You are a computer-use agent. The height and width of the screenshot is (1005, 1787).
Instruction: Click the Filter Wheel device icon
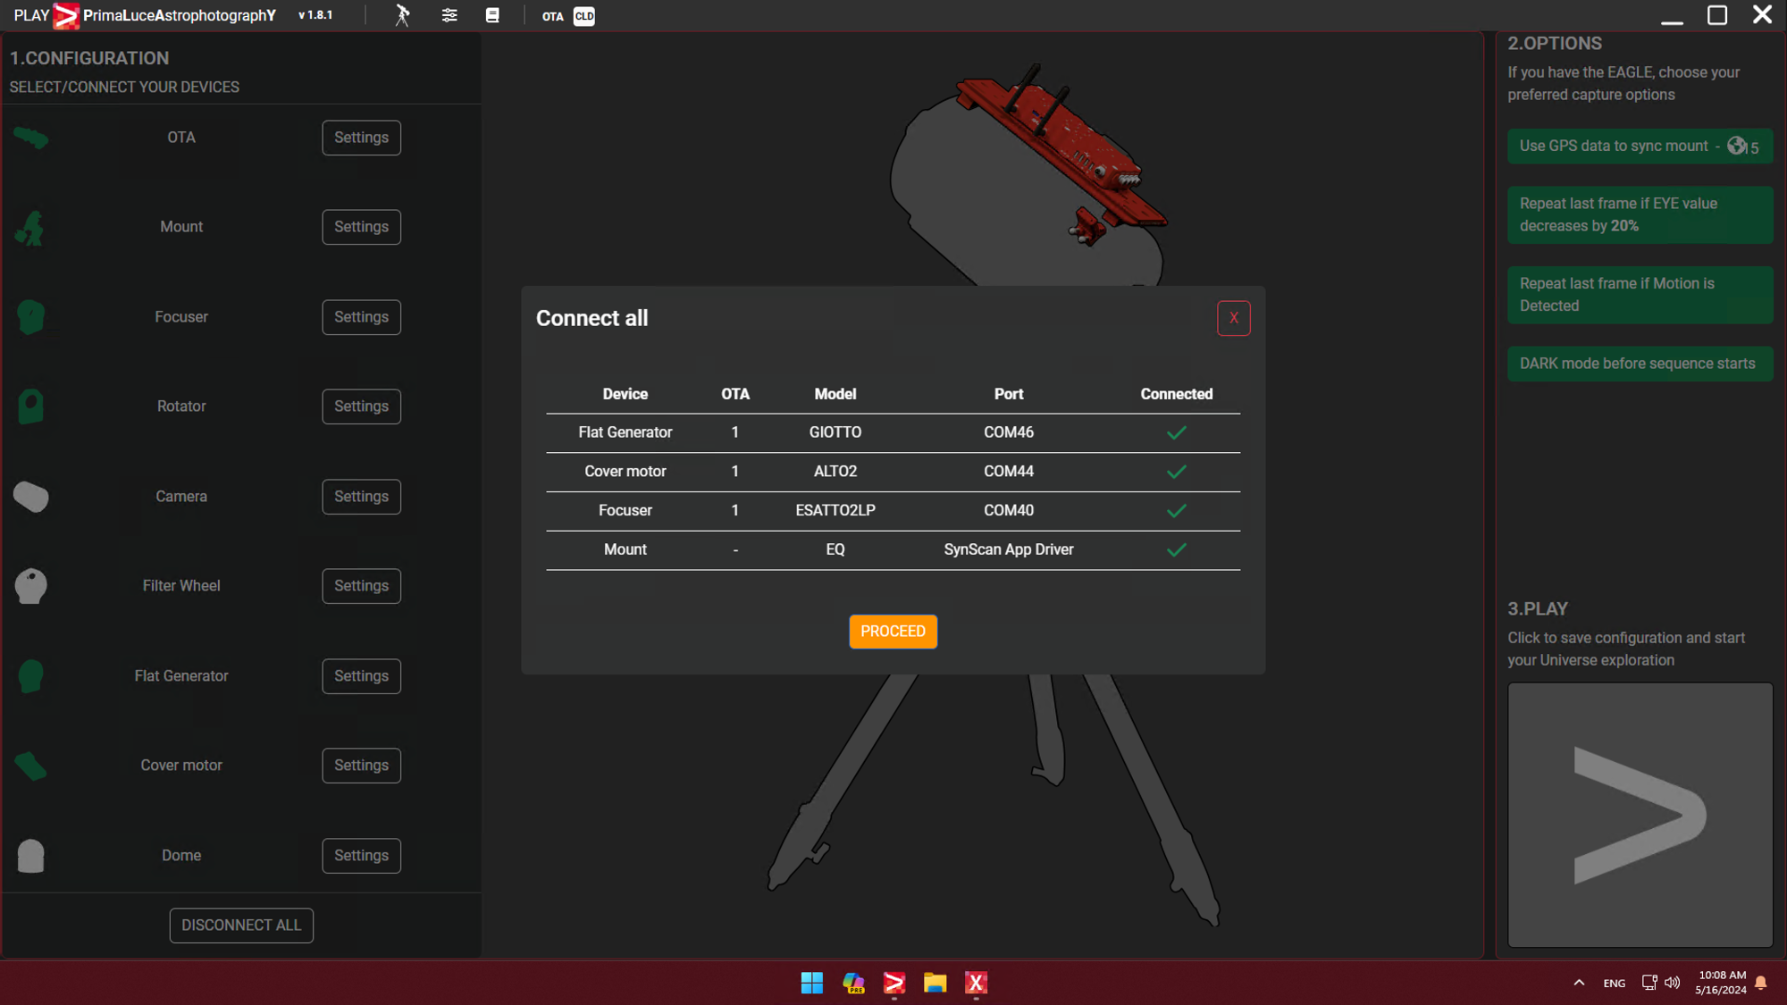point(31,586)
